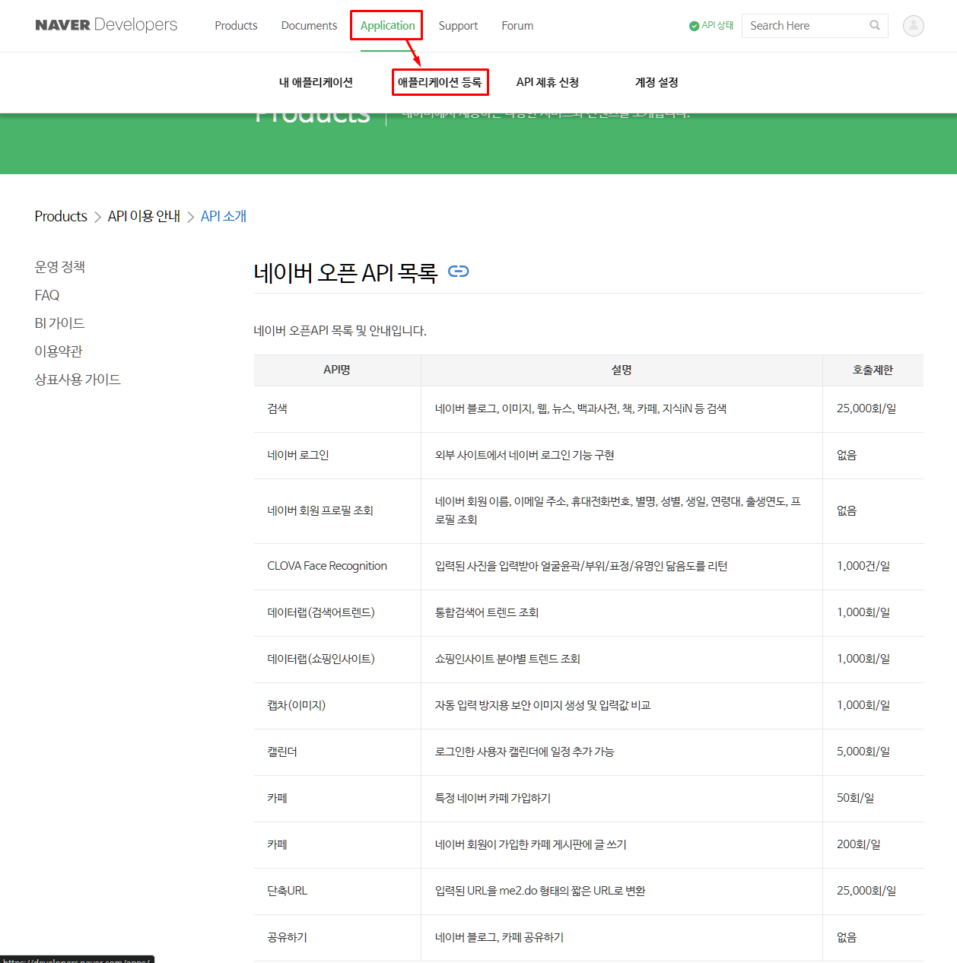Click the 특정 네이버 카페 가입하기 description
The width and height of the screenshot is (957, 963).
pyautogui.click(x=493, y=798)
